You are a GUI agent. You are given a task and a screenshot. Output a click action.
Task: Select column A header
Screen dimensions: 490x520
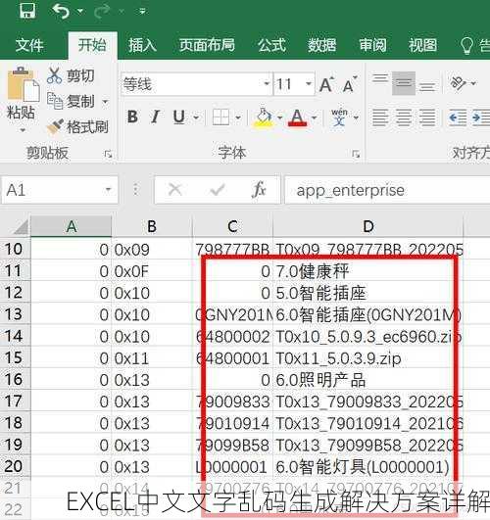point(71,226)
